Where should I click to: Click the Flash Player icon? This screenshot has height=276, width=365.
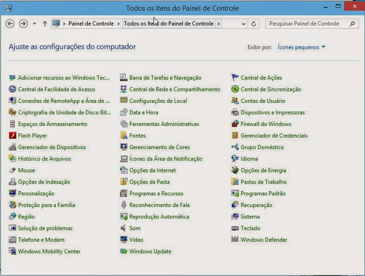[13, 136]
